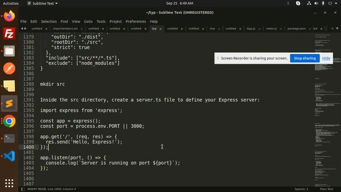Click the microphone tray icon

[323, 3]
